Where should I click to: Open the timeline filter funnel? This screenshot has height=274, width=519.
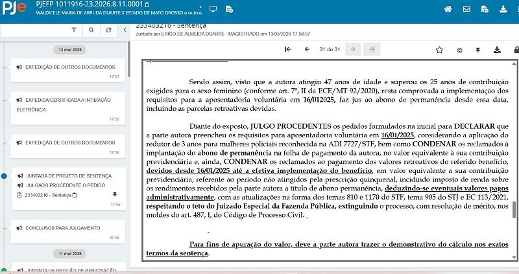pyautogui.click(x=74, y=30)
